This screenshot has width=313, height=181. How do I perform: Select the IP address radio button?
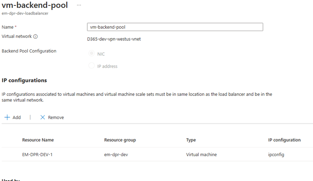point(92,66)
